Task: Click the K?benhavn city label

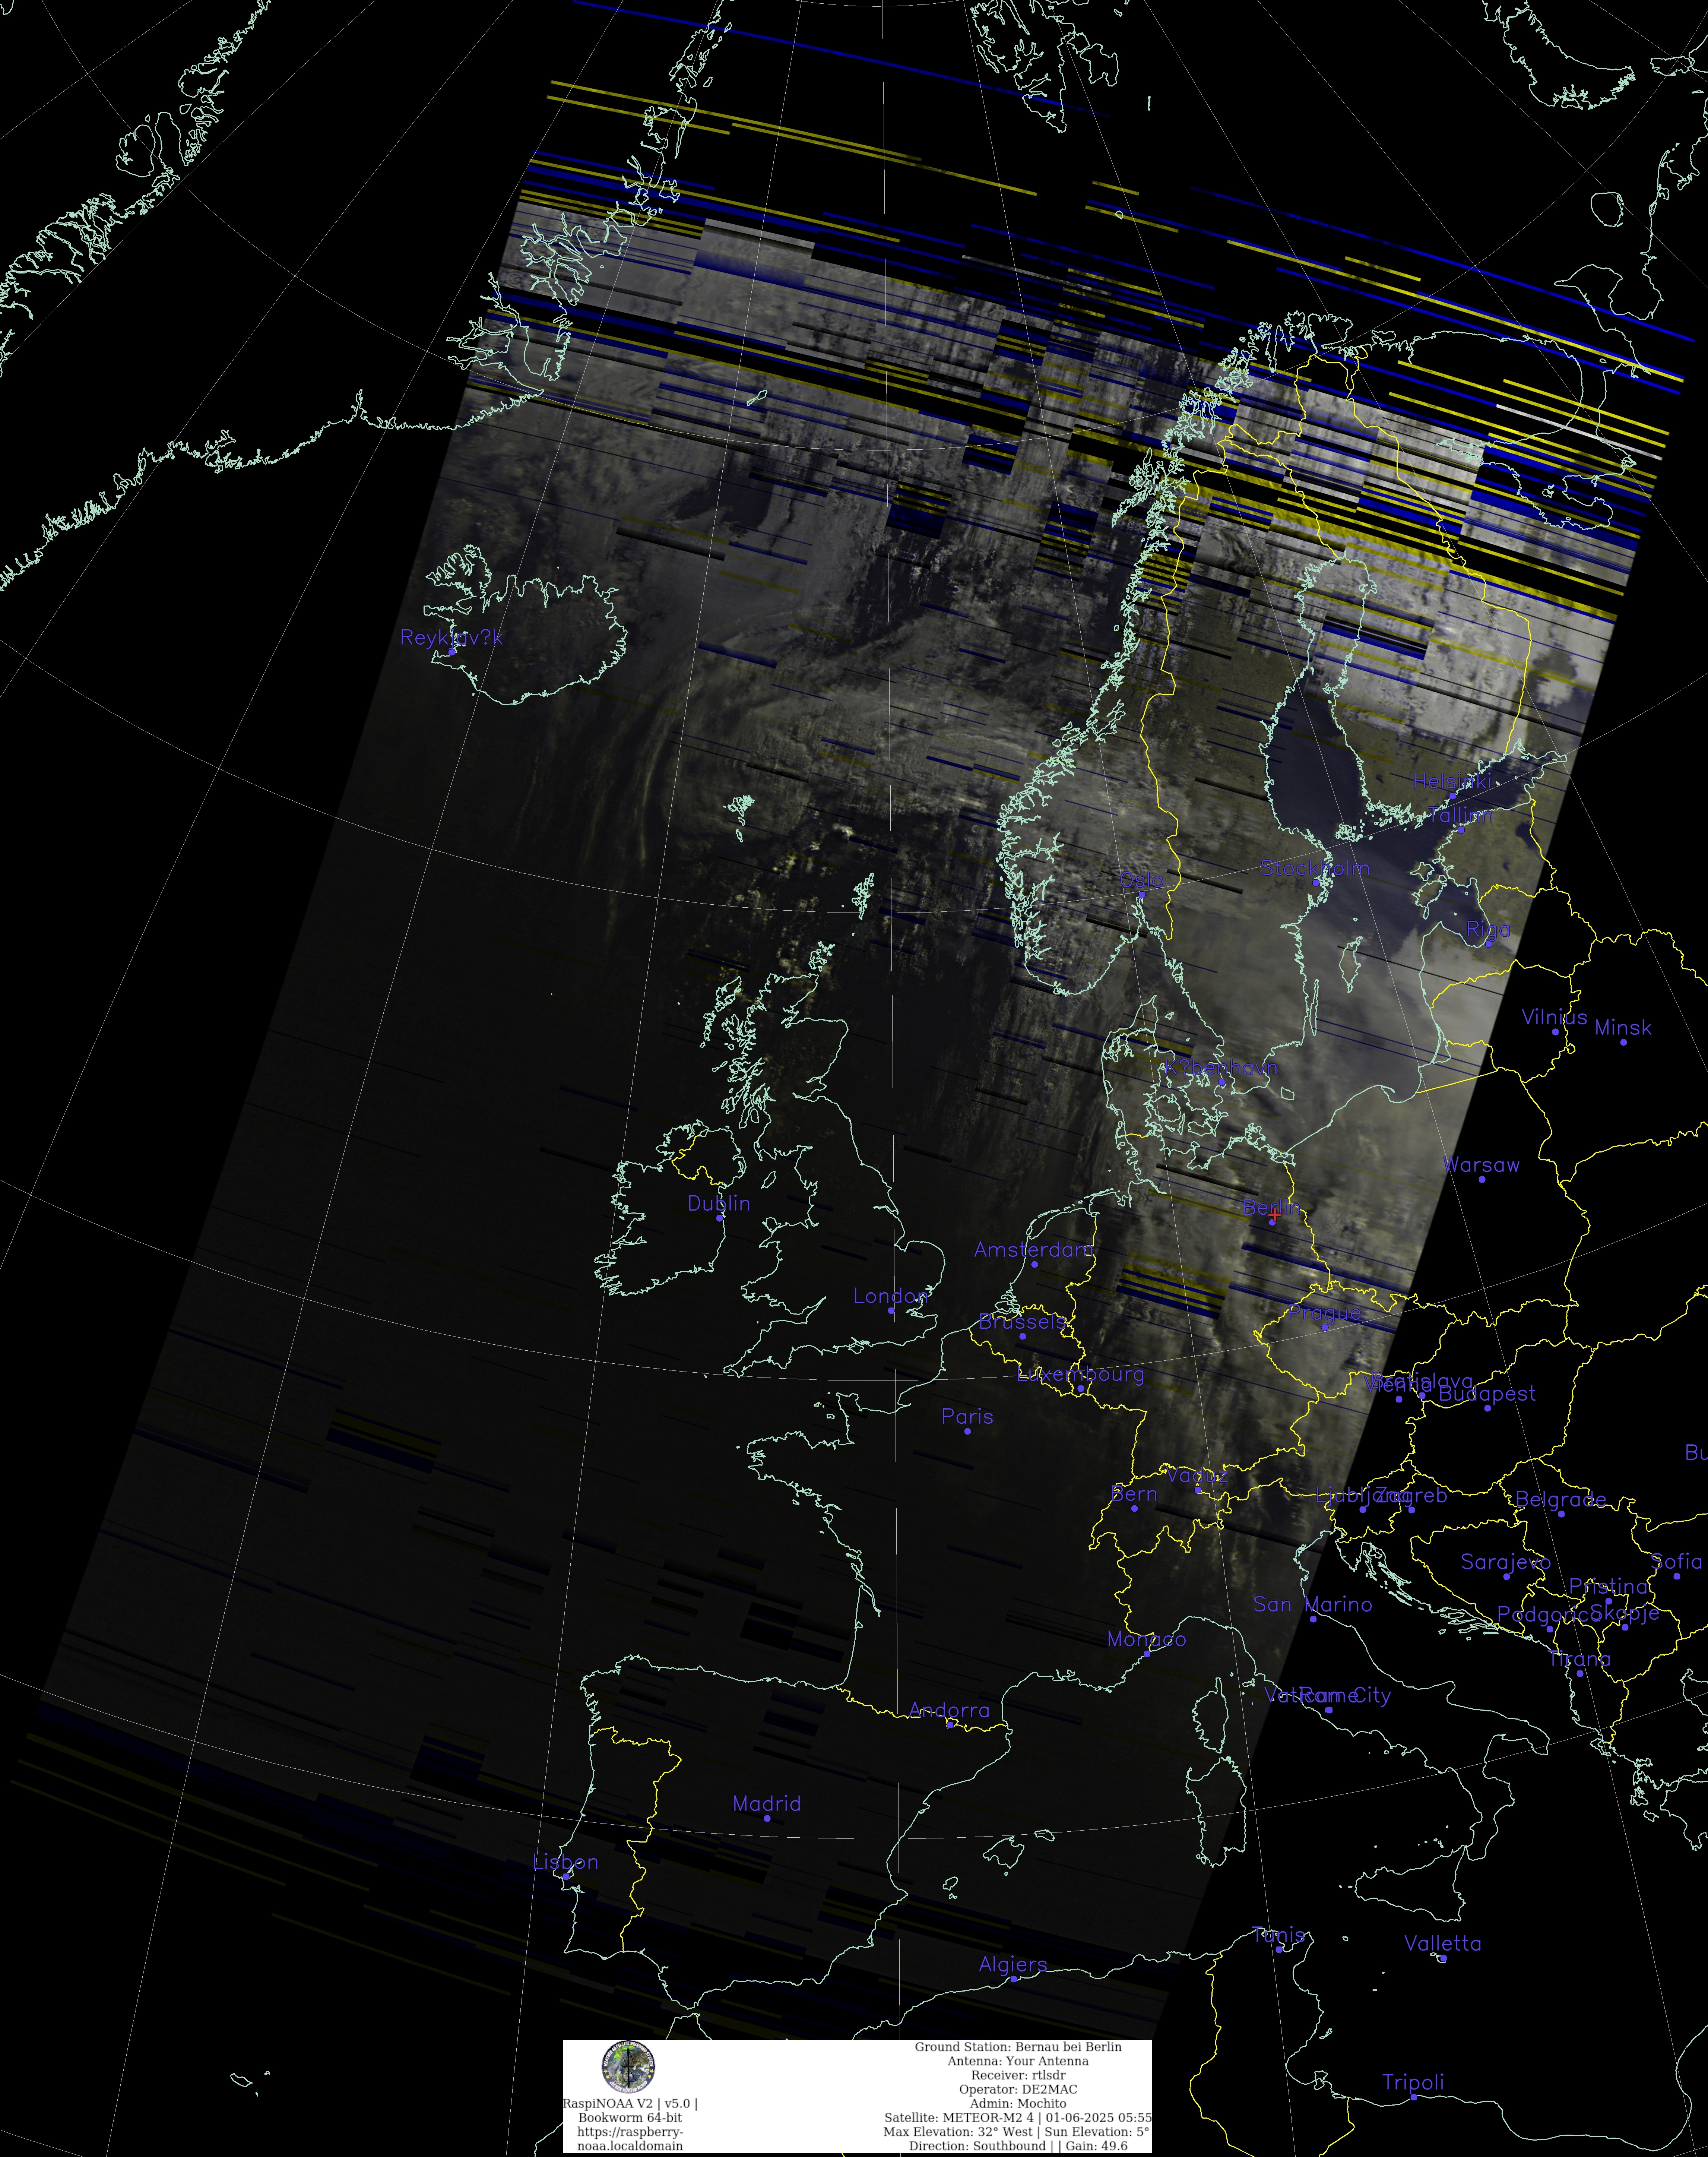Action: point(1221,1068)
